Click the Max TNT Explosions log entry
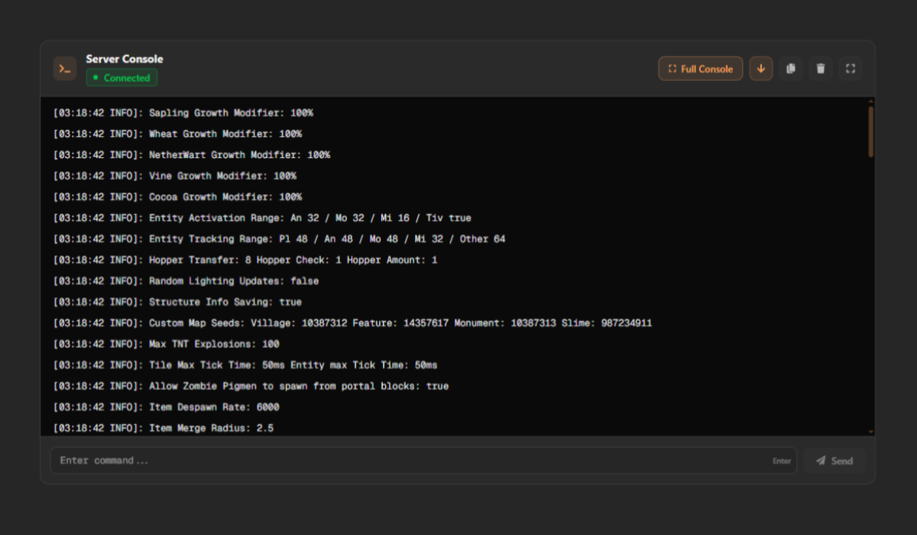 [x=164, y=343]
